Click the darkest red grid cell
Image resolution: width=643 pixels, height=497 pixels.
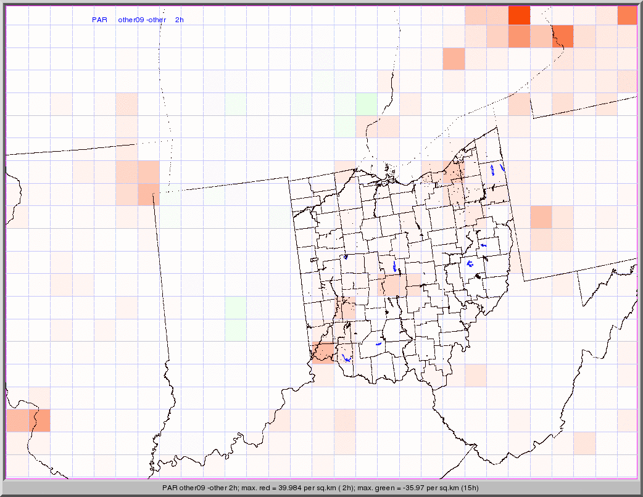[x=519, y=15]
